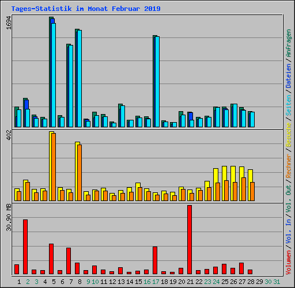The height and width of the screenshot is (288, 295).
Task: Click the 'Besuche' legend label
Action: (289, 135)
